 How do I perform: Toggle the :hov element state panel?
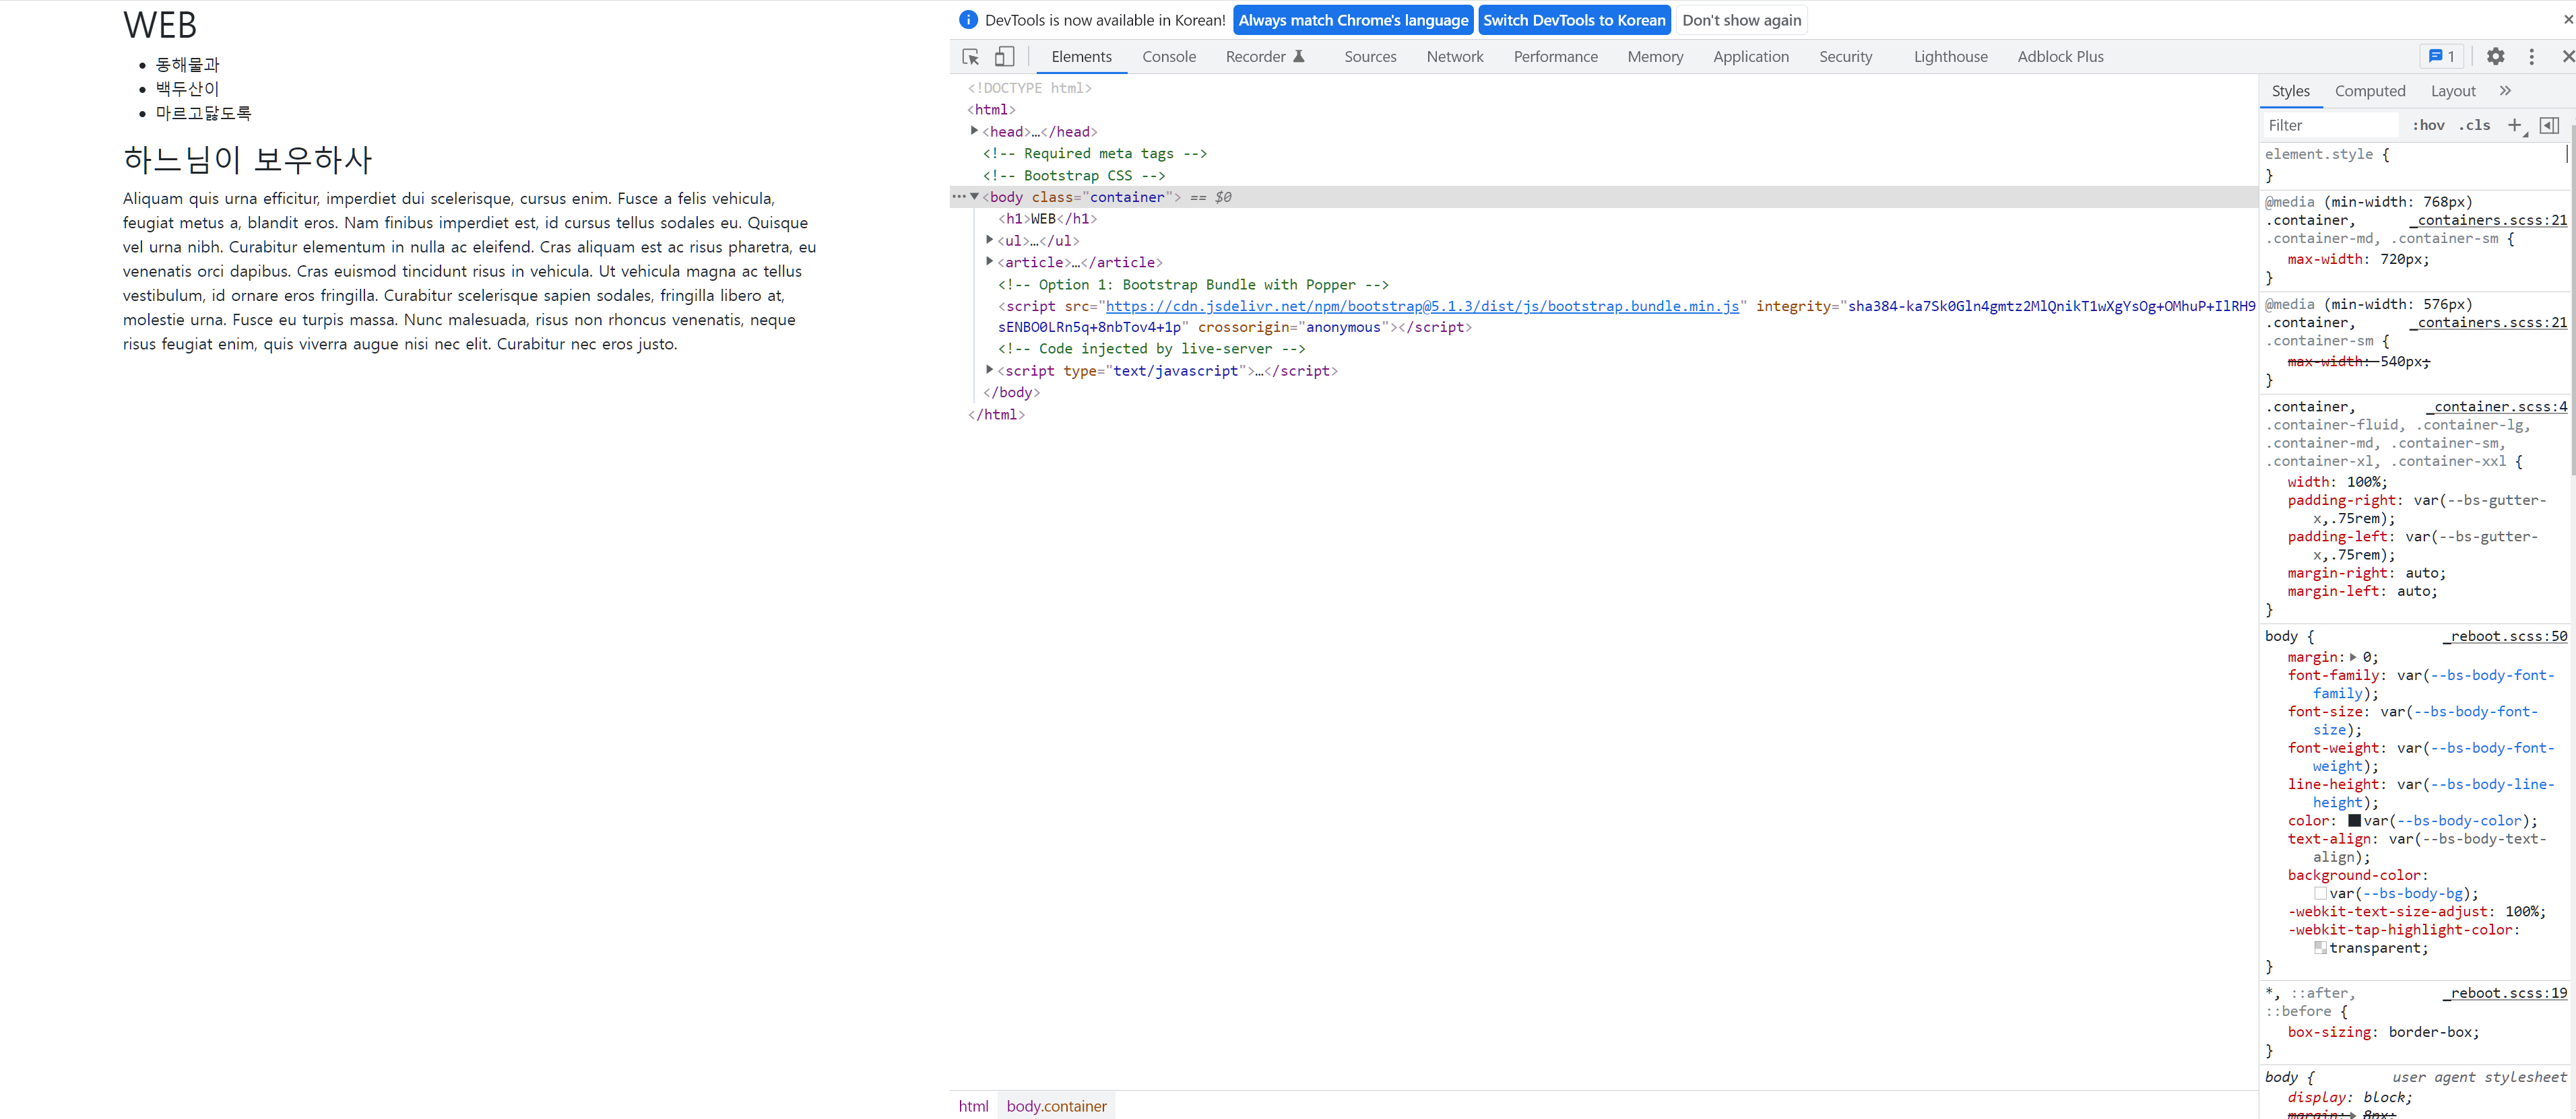(x=2428, y=125)
